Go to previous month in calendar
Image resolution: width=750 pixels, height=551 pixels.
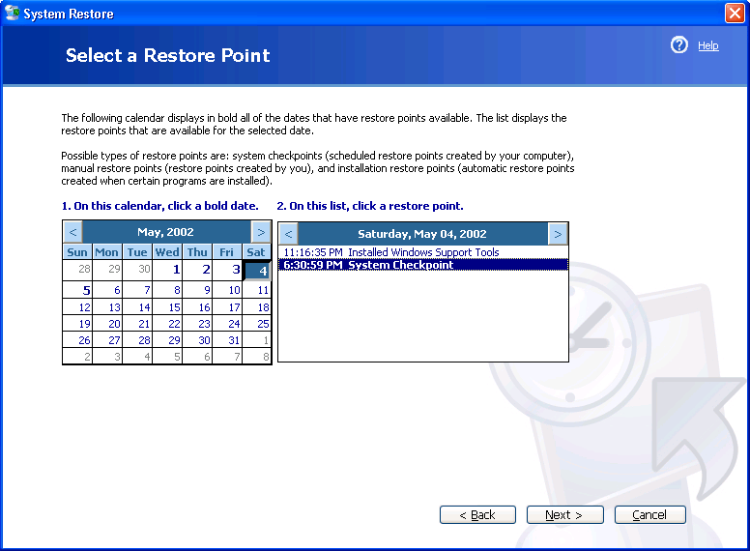pyautogui.click(x=73, y=232)
